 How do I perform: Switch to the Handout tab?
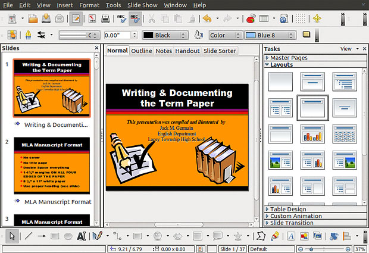[x=187, y=51]
